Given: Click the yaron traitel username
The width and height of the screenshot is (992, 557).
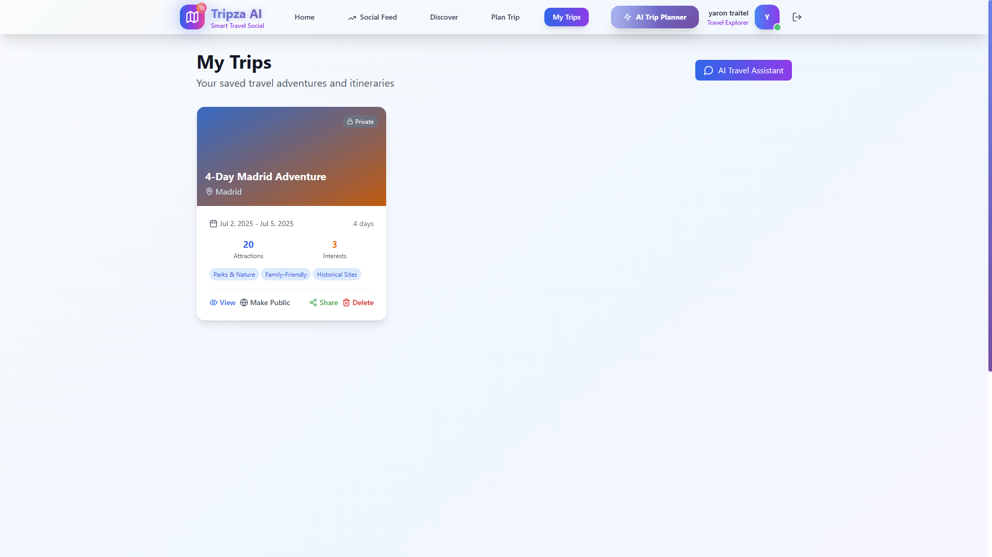Looking at the screenshot, I should point(728,13).
